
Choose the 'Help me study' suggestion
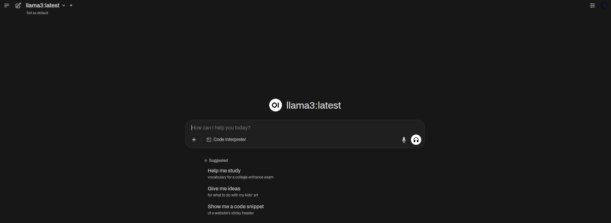[x=224, y=171]
